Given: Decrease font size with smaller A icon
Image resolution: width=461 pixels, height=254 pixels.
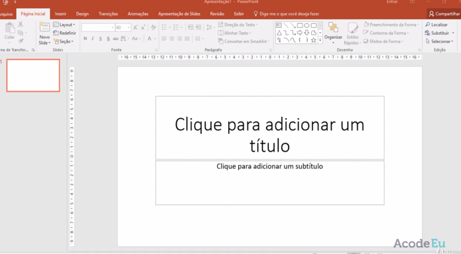Looking at the screenshot, I should pyautogui.click(x=143, y=28).
